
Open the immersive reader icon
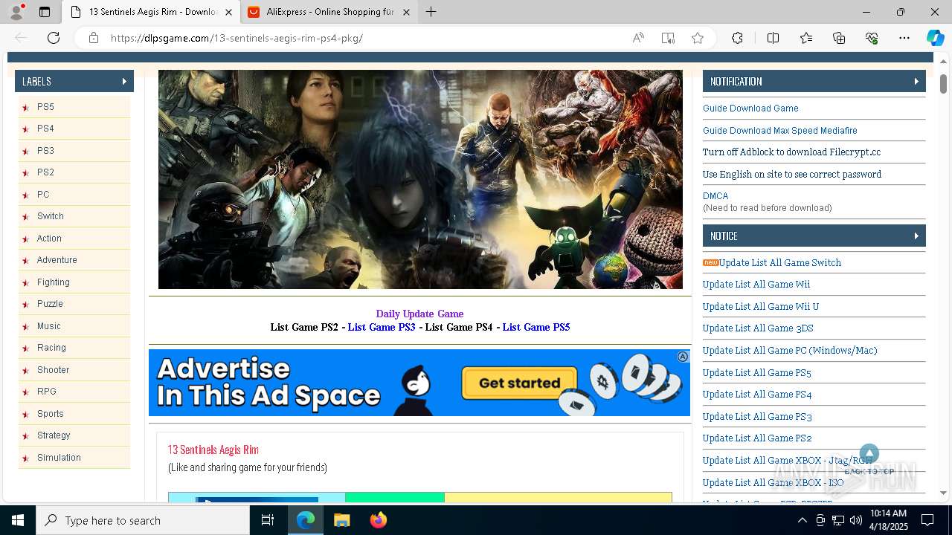(668, 38)
